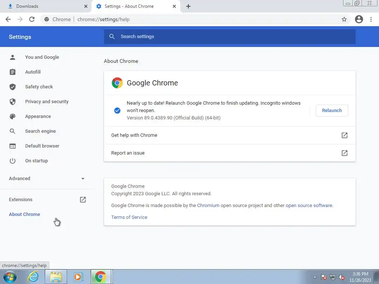Click the Search settings field
The width and height of the screenshot is (379, 284).
229,37
